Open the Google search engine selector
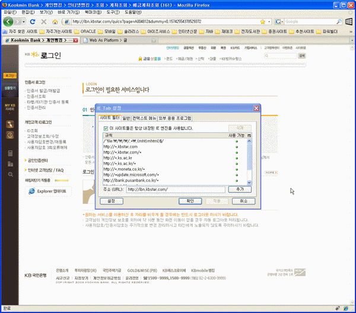This screenshot has width=356, height=313. coord(279,21)
